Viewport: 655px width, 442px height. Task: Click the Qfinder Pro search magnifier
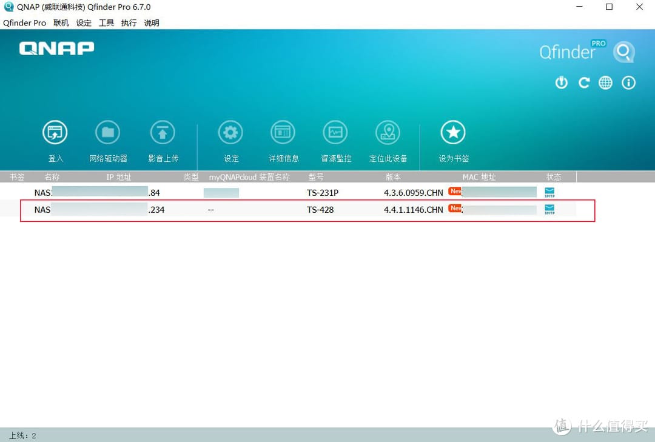click(x=624, y=52)
